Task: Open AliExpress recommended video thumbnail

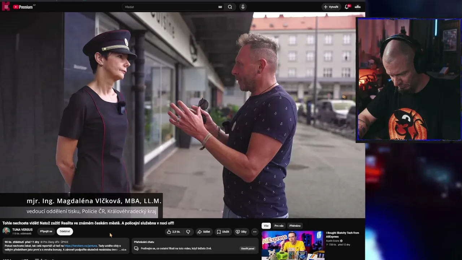Action: pyautogui.click(x=293, y=245)
